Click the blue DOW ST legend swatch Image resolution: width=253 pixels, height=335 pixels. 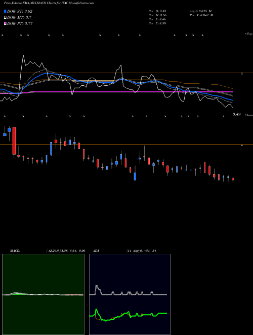[x=5, y=11]
